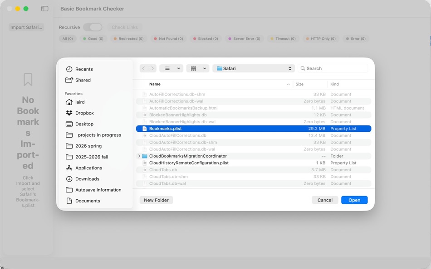Open the Shared section in sidebar
The width and height of the screenshot is (431, 269).
pos(83,80)
